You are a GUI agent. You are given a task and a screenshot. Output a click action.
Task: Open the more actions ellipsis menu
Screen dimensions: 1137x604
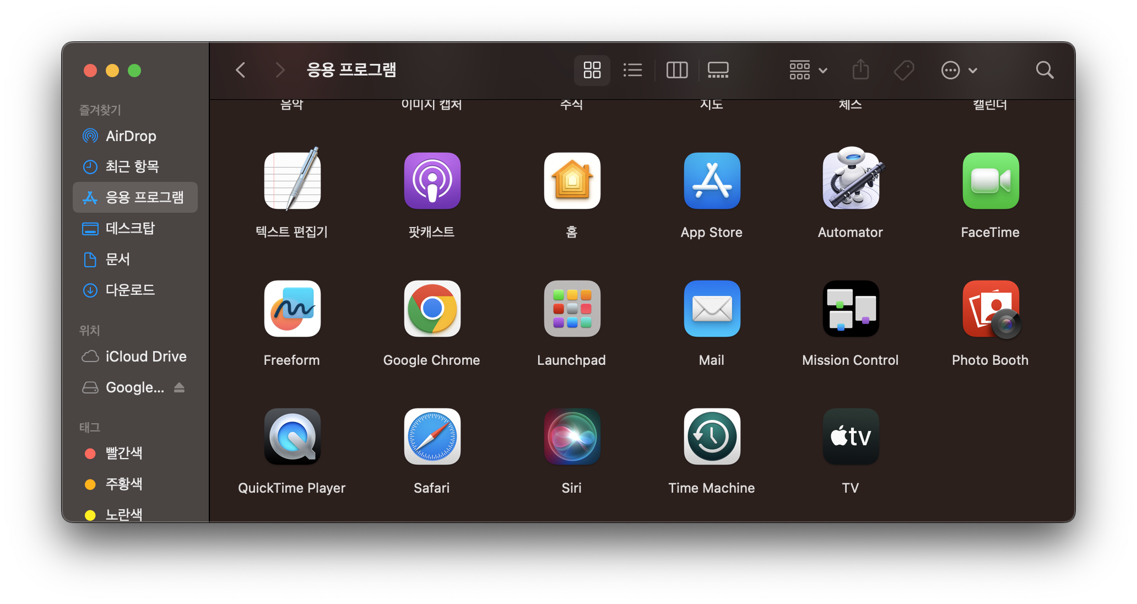coord(959,70)
